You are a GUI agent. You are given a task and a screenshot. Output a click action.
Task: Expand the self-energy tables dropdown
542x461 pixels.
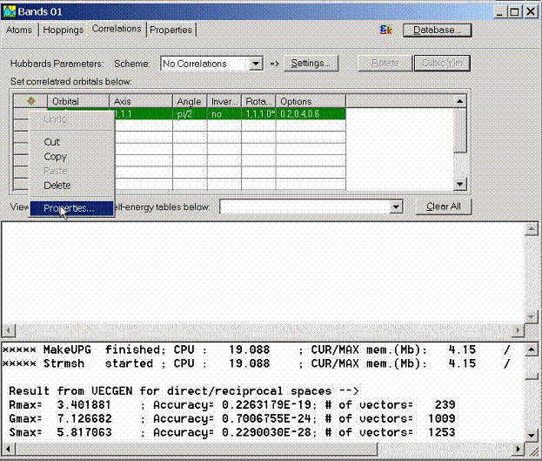point(397,207)
